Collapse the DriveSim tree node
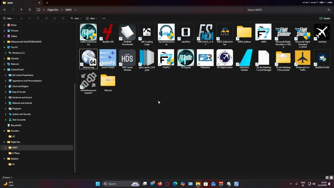The image size is (334, 188). tap(4, 131)
